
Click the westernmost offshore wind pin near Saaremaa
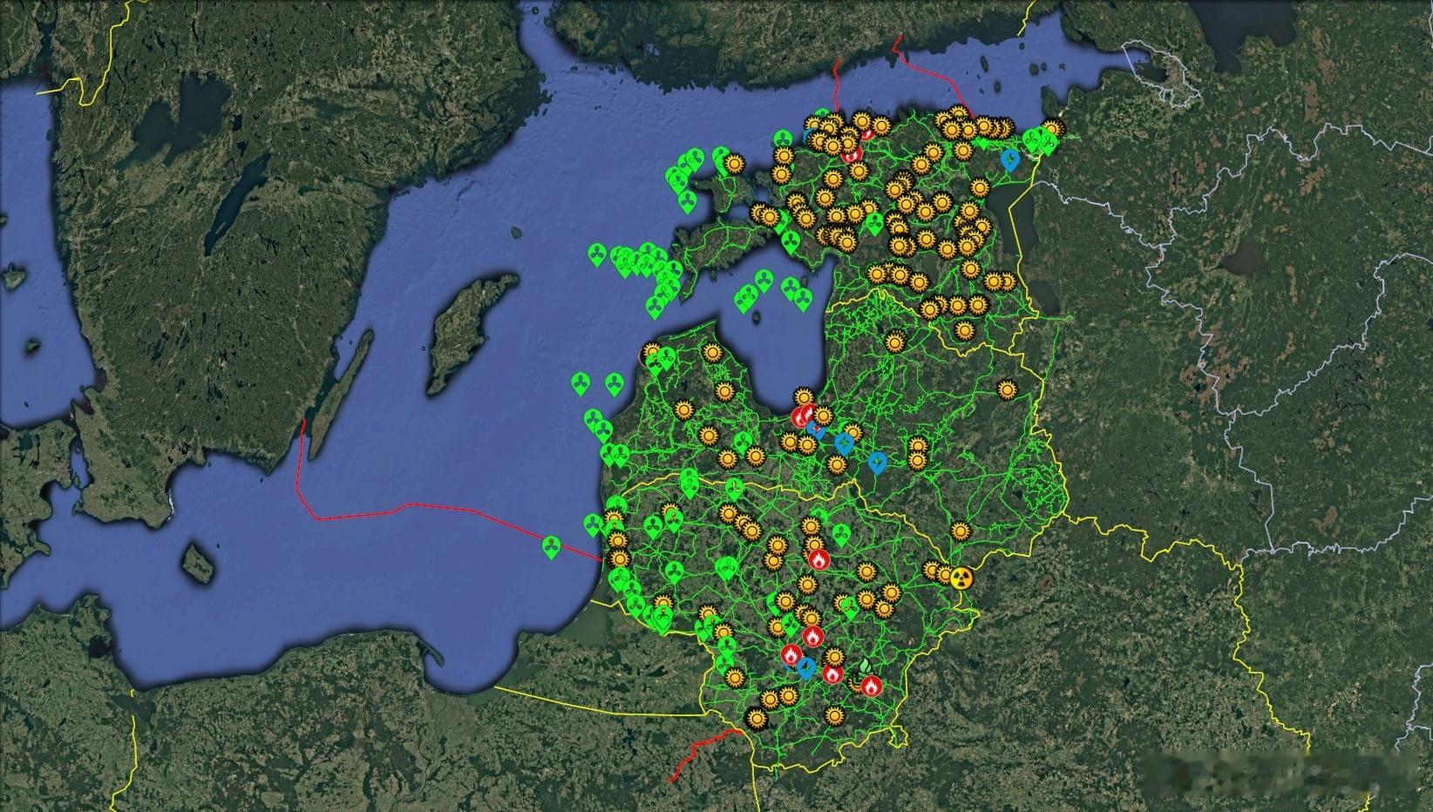[597, 254]
